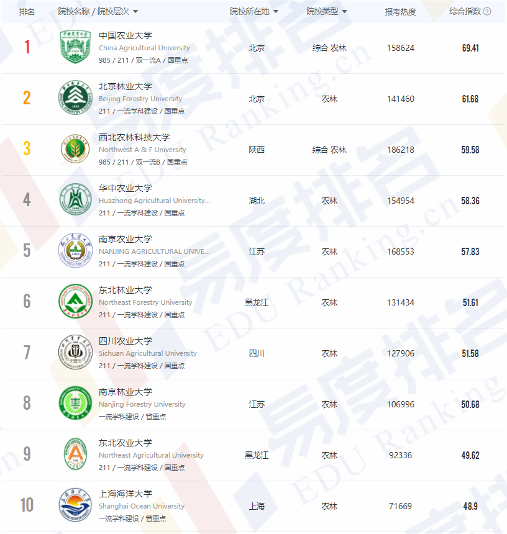Click China Agricultural University logo
The height and width of the screenshot is (534, 507).
(75, 47)
